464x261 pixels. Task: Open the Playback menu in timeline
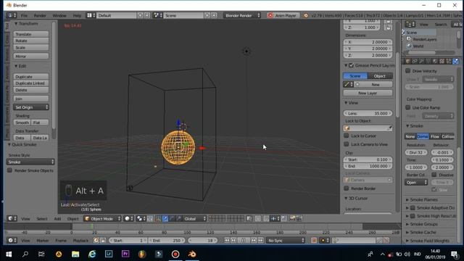[80, 241]
